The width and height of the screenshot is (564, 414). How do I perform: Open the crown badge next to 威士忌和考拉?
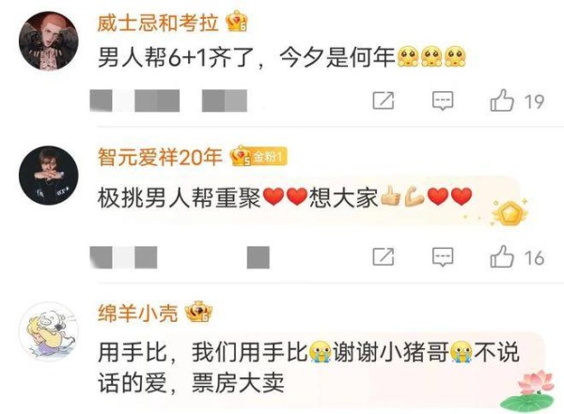click(237, 22)
